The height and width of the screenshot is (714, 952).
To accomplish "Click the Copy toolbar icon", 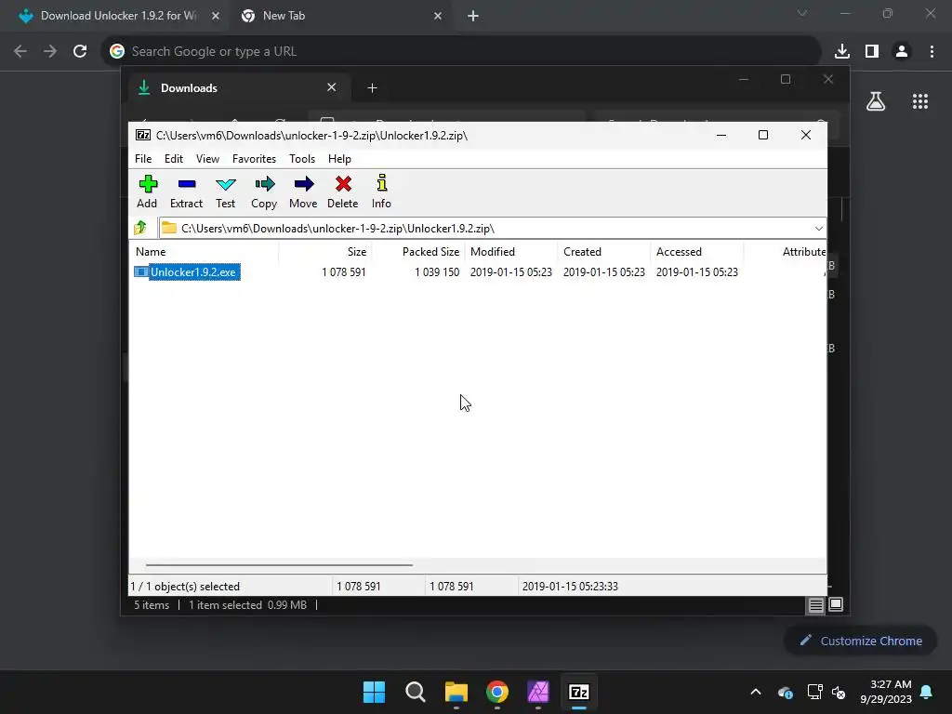I will coord(264,192).
